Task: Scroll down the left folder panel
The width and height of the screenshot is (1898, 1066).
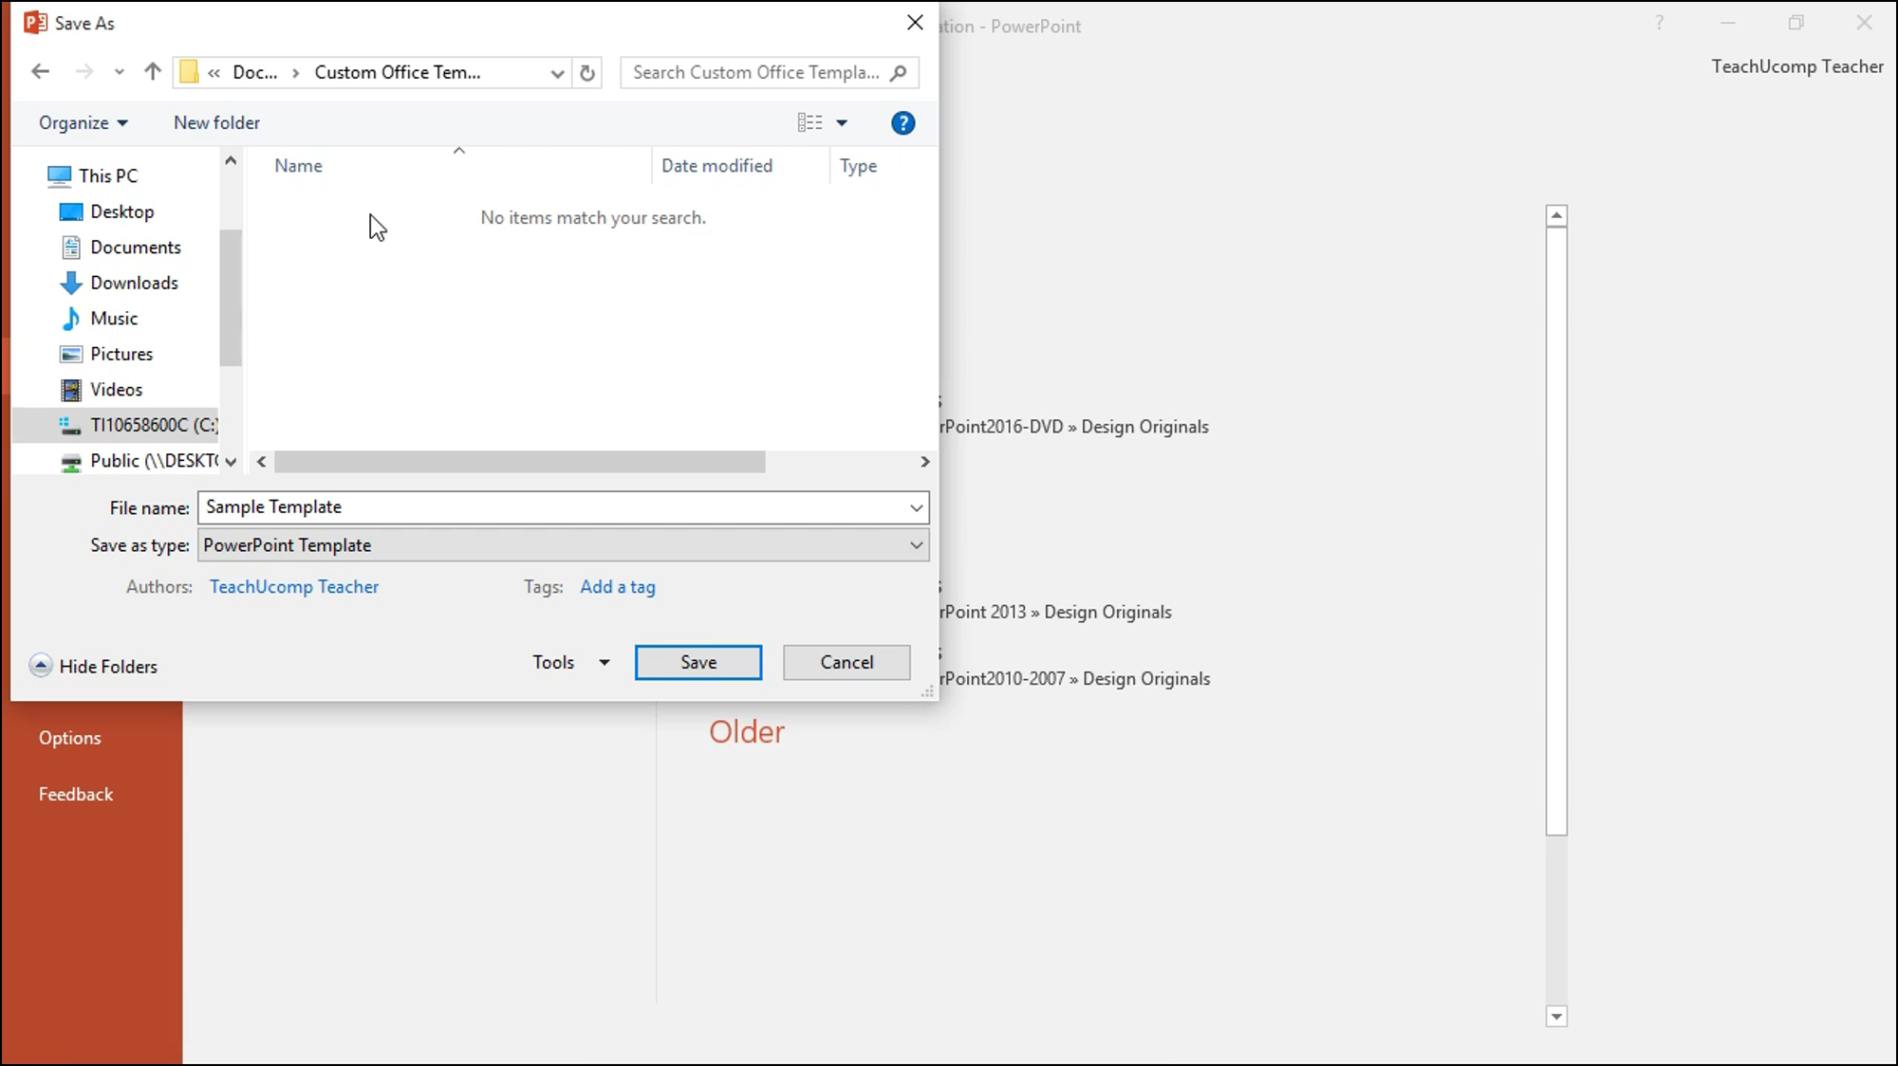Action: click(231, 460)
